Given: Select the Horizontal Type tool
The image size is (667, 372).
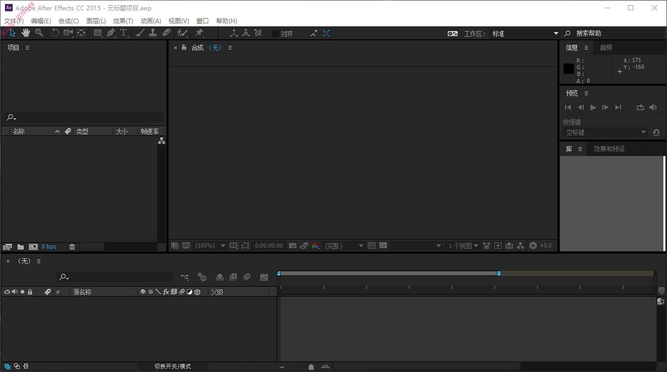Looking at the screenshot, I should point(124,33).
